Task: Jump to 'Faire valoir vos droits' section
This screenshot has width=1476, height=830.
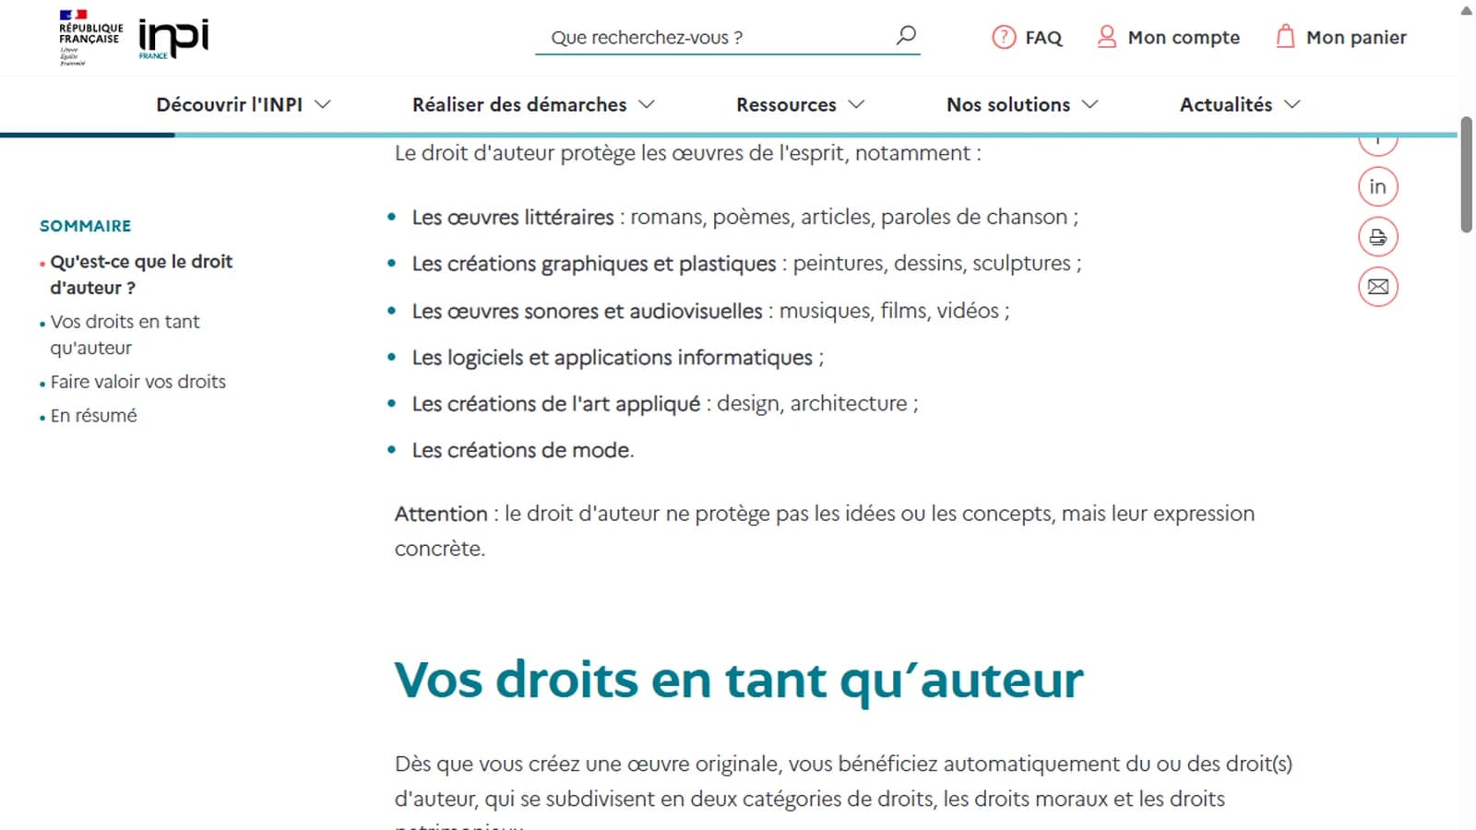Action: [x=137, y=382]
